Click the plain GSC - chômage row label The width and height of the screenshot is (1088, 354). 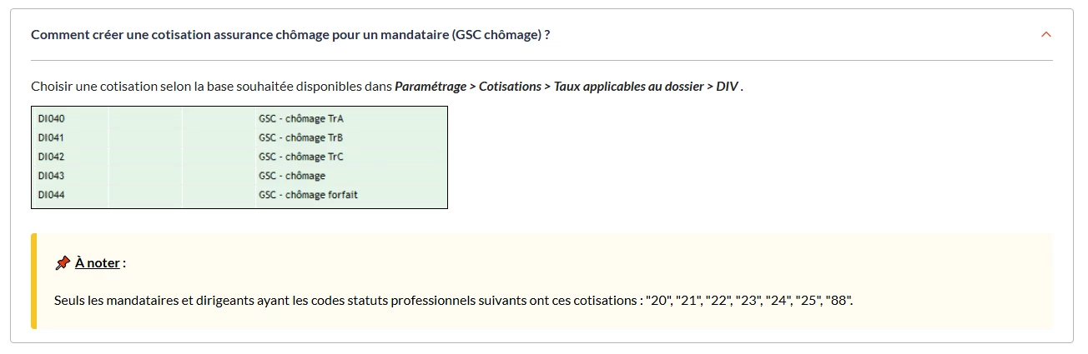point(292,177)
